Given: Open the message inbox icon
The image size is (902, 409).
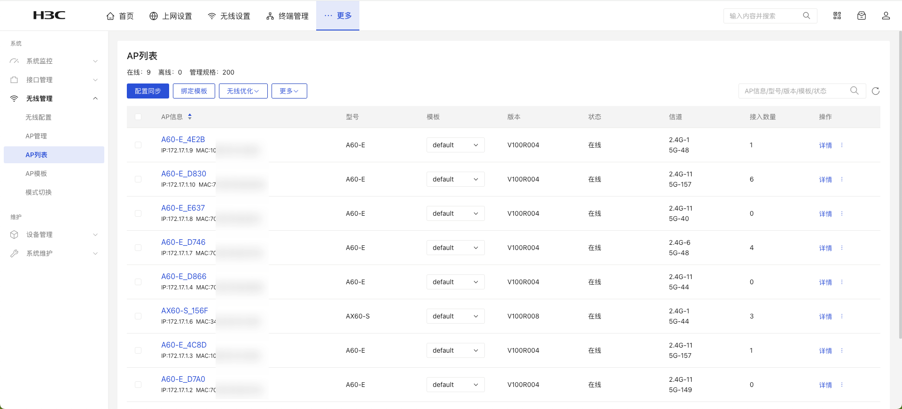Looking at the screenshot, I should tap(862, 15).
